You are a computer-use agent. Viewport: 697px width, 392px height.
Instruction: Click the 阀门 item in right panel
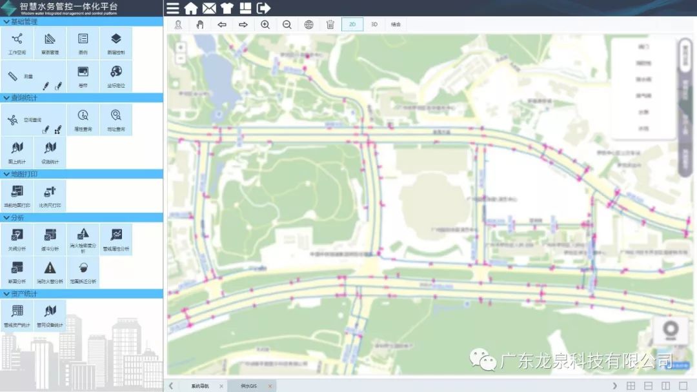pos(643,48)
